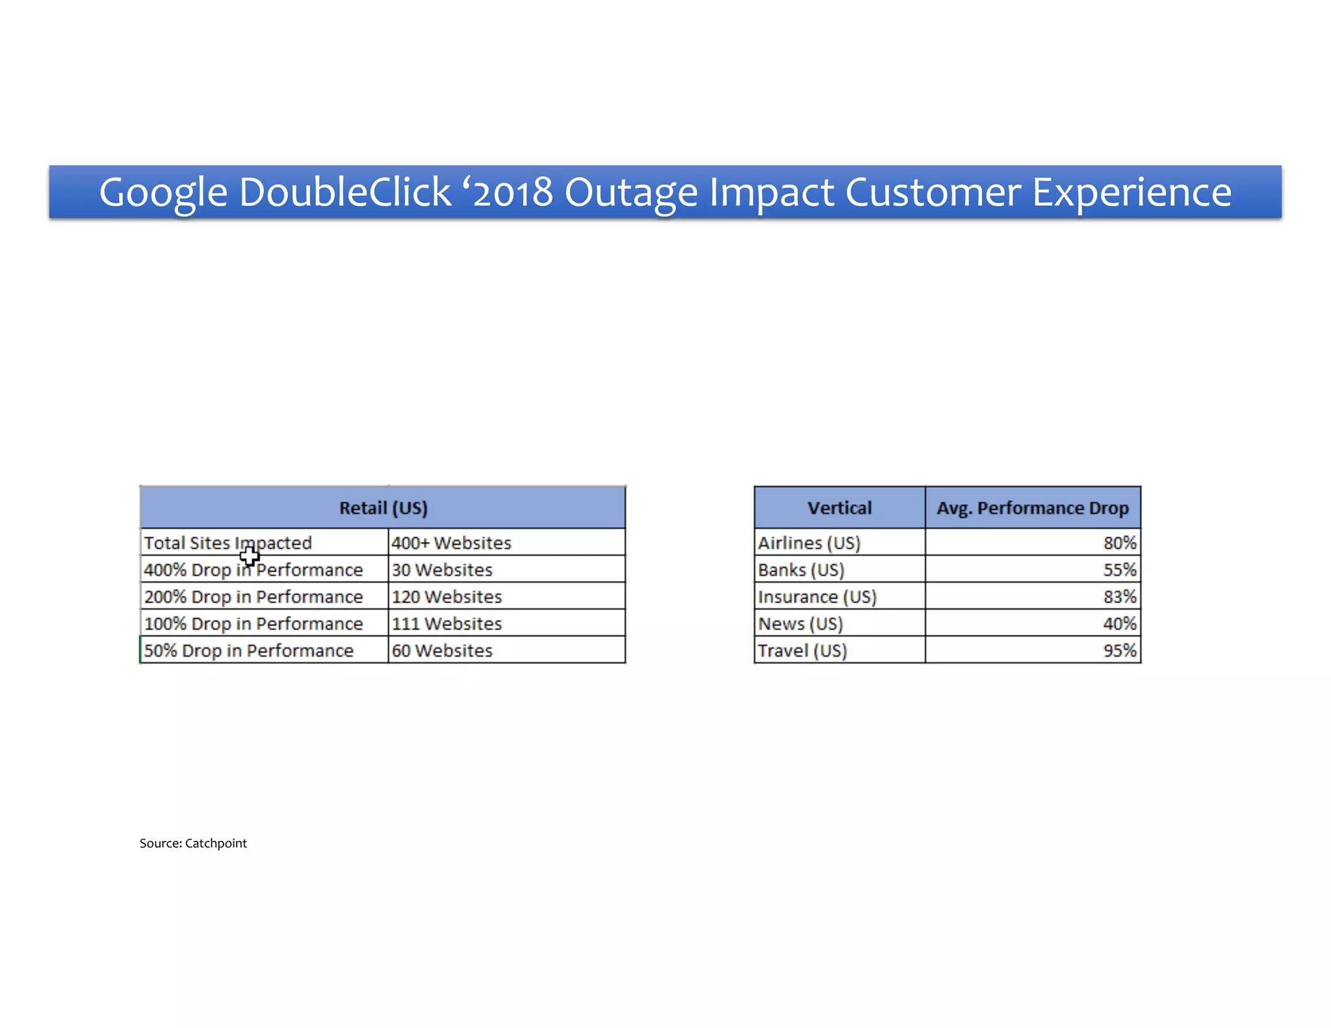The image size is (1331, 1028).
Task: Select the 'Retail (US)' table header
Action: coord(383,508)
